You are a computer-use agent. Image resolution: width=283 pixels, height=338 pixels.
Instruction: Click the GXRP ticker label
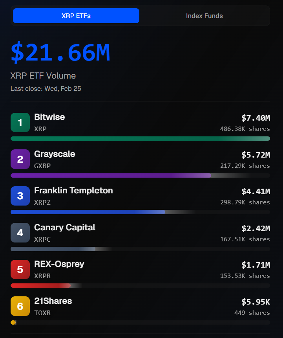click(x=42, y=166)
